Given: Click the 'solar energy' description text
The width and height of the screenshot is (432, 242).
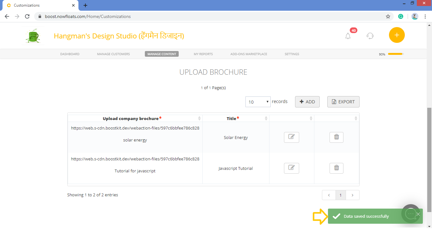Looking at the screenshot, I should [135, 140].
